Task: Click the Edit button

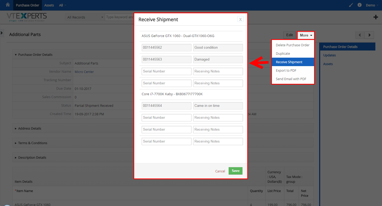Action: coord(290,35)
